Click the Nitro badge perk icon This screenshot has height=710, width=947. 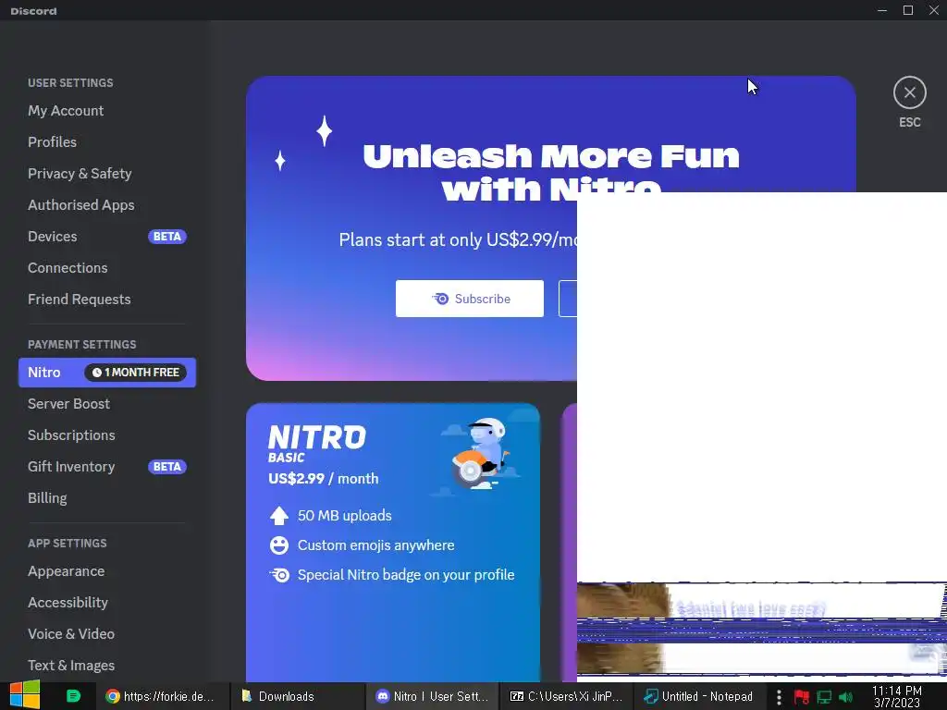tap(279, 575)
